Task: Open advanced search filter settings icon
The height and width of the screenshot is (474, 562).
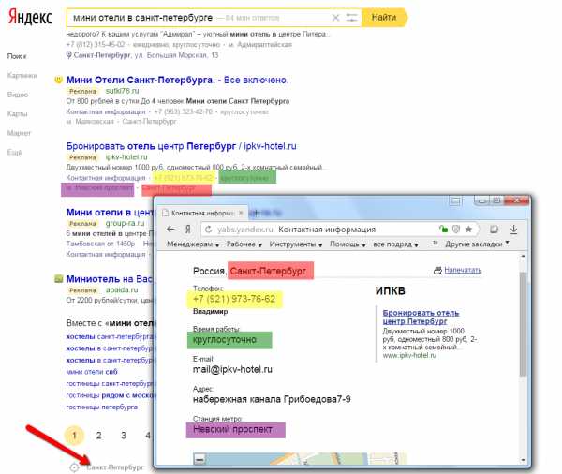Action: [x=351, y=18]
